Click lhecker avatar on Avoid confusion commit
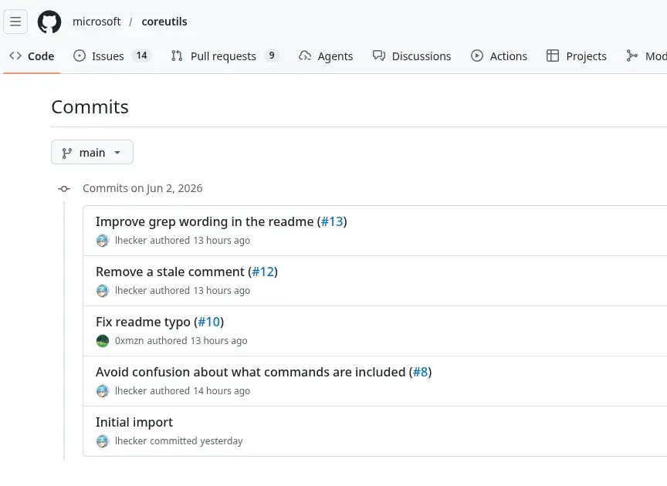The height and width of the screenshot is (486, 667). [x=103, y=391]
